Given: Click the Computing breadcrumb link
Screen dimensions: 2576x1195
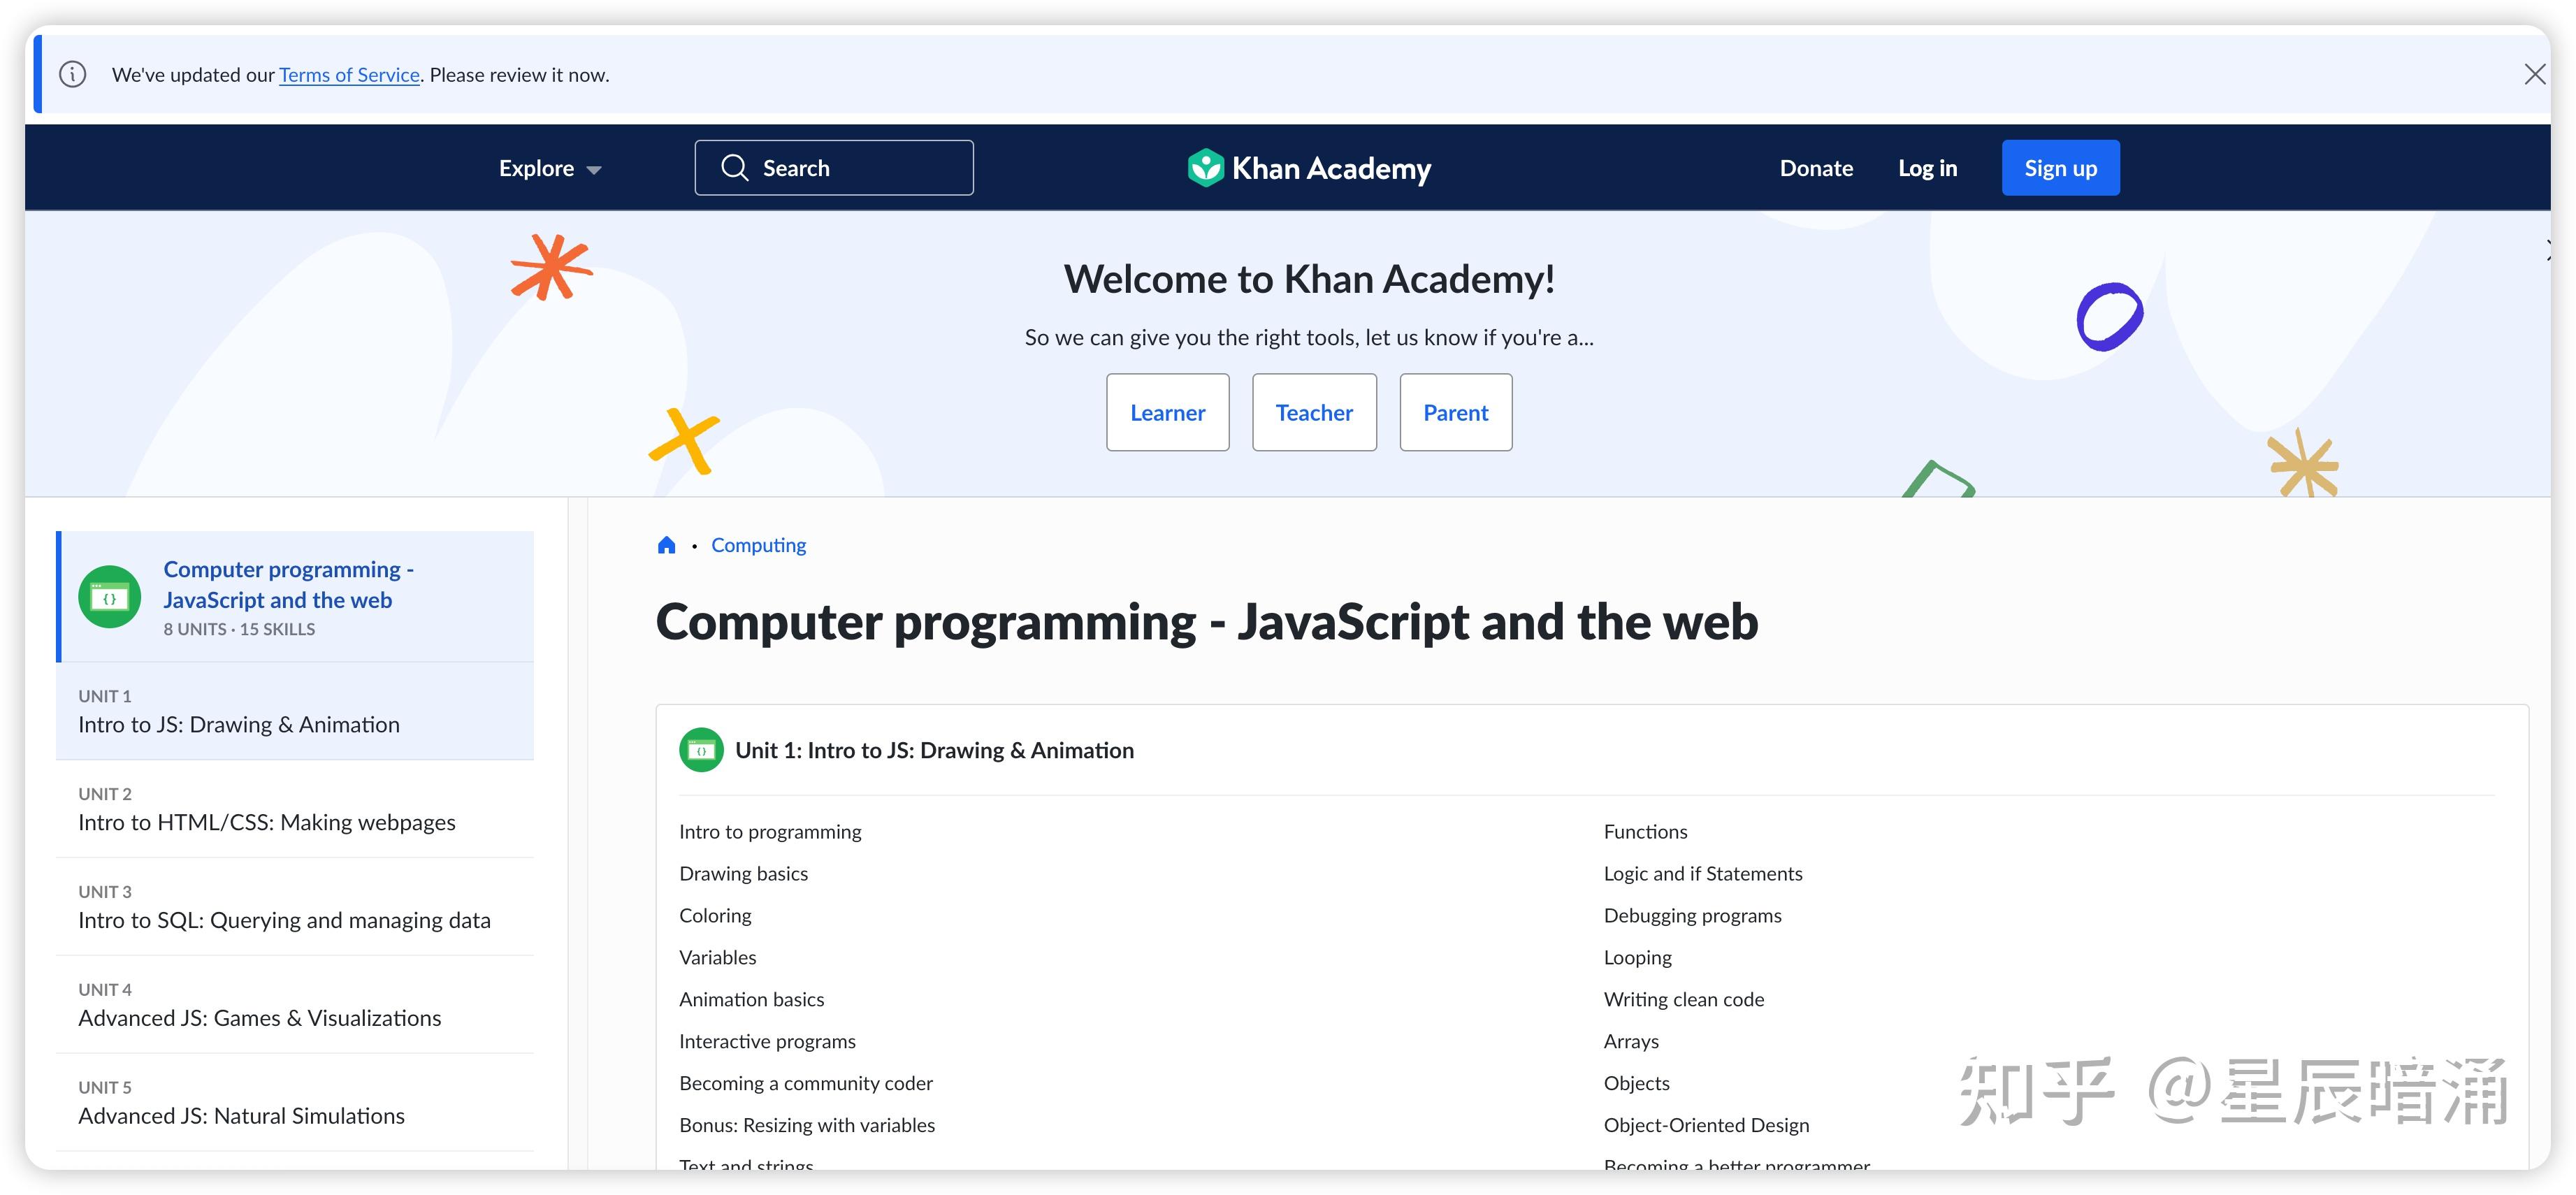Looking at the screenshot, I should [x=758, y=545].
